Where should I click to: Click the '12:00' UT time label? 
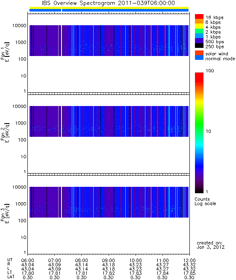[x=189, y=260]
